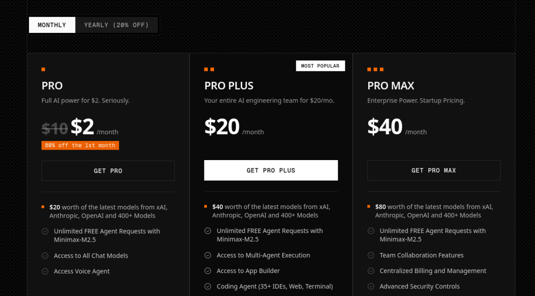Click the struck-through $10 original price
The image size is (535, 296).
(x=54, y=128)
